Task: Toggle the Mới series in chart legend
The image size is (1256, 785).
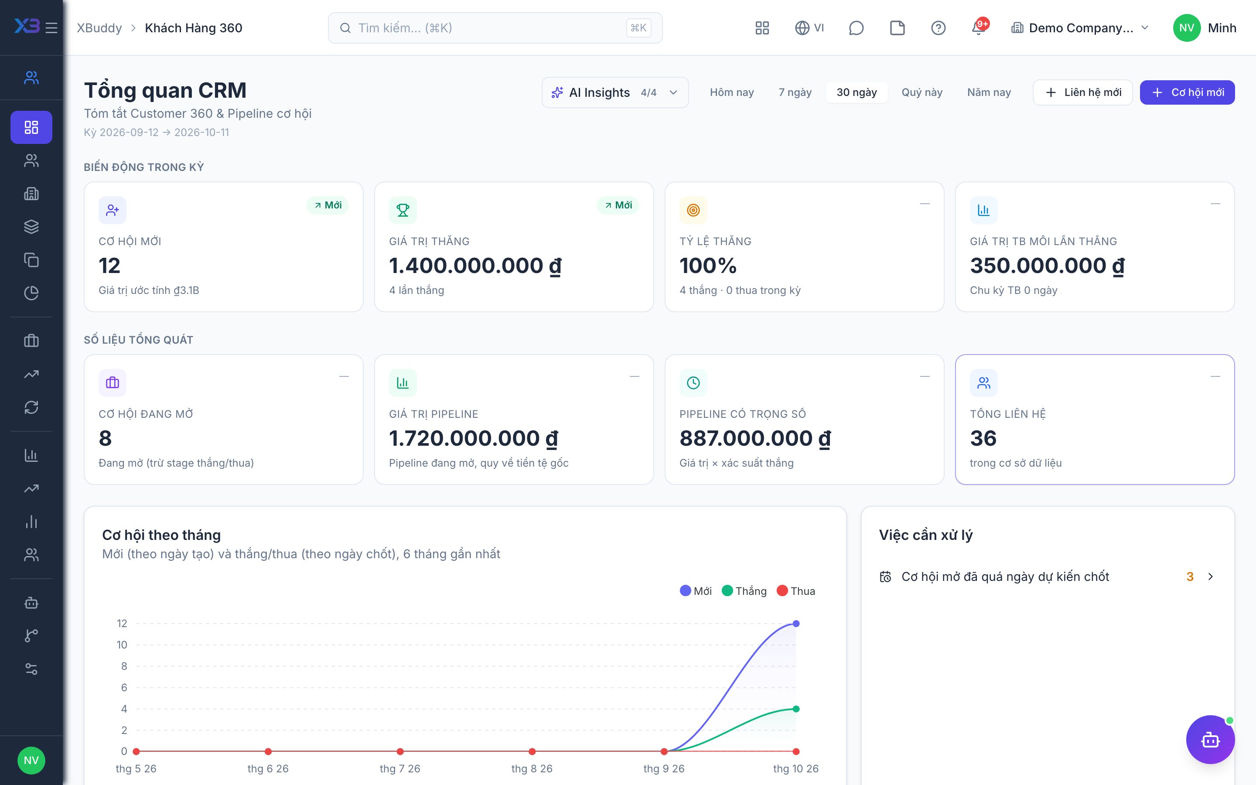Action: pyautogui.click(x=696, y=591)
